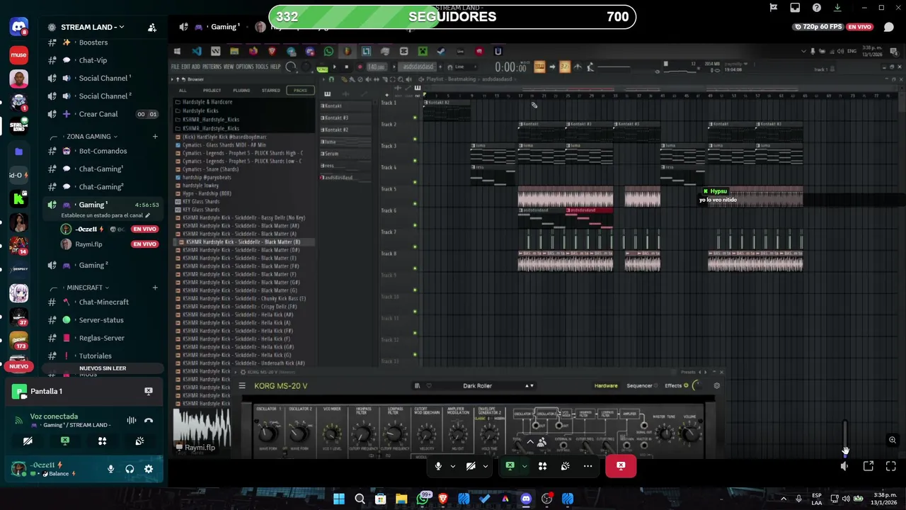The width and height of the screenshot is (906, 510).
Task: Open 720p 60 FPS stream quality badge
Action: (x=819, y=27)
